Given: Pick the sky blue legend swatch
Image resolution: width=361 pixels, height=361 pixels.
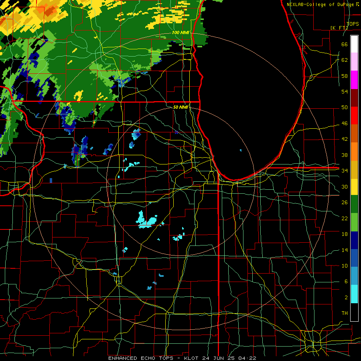Looking at the screenshot, I should [354, 276].
